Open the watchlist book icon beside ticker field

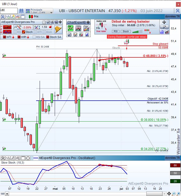click(x=21, y=11)
